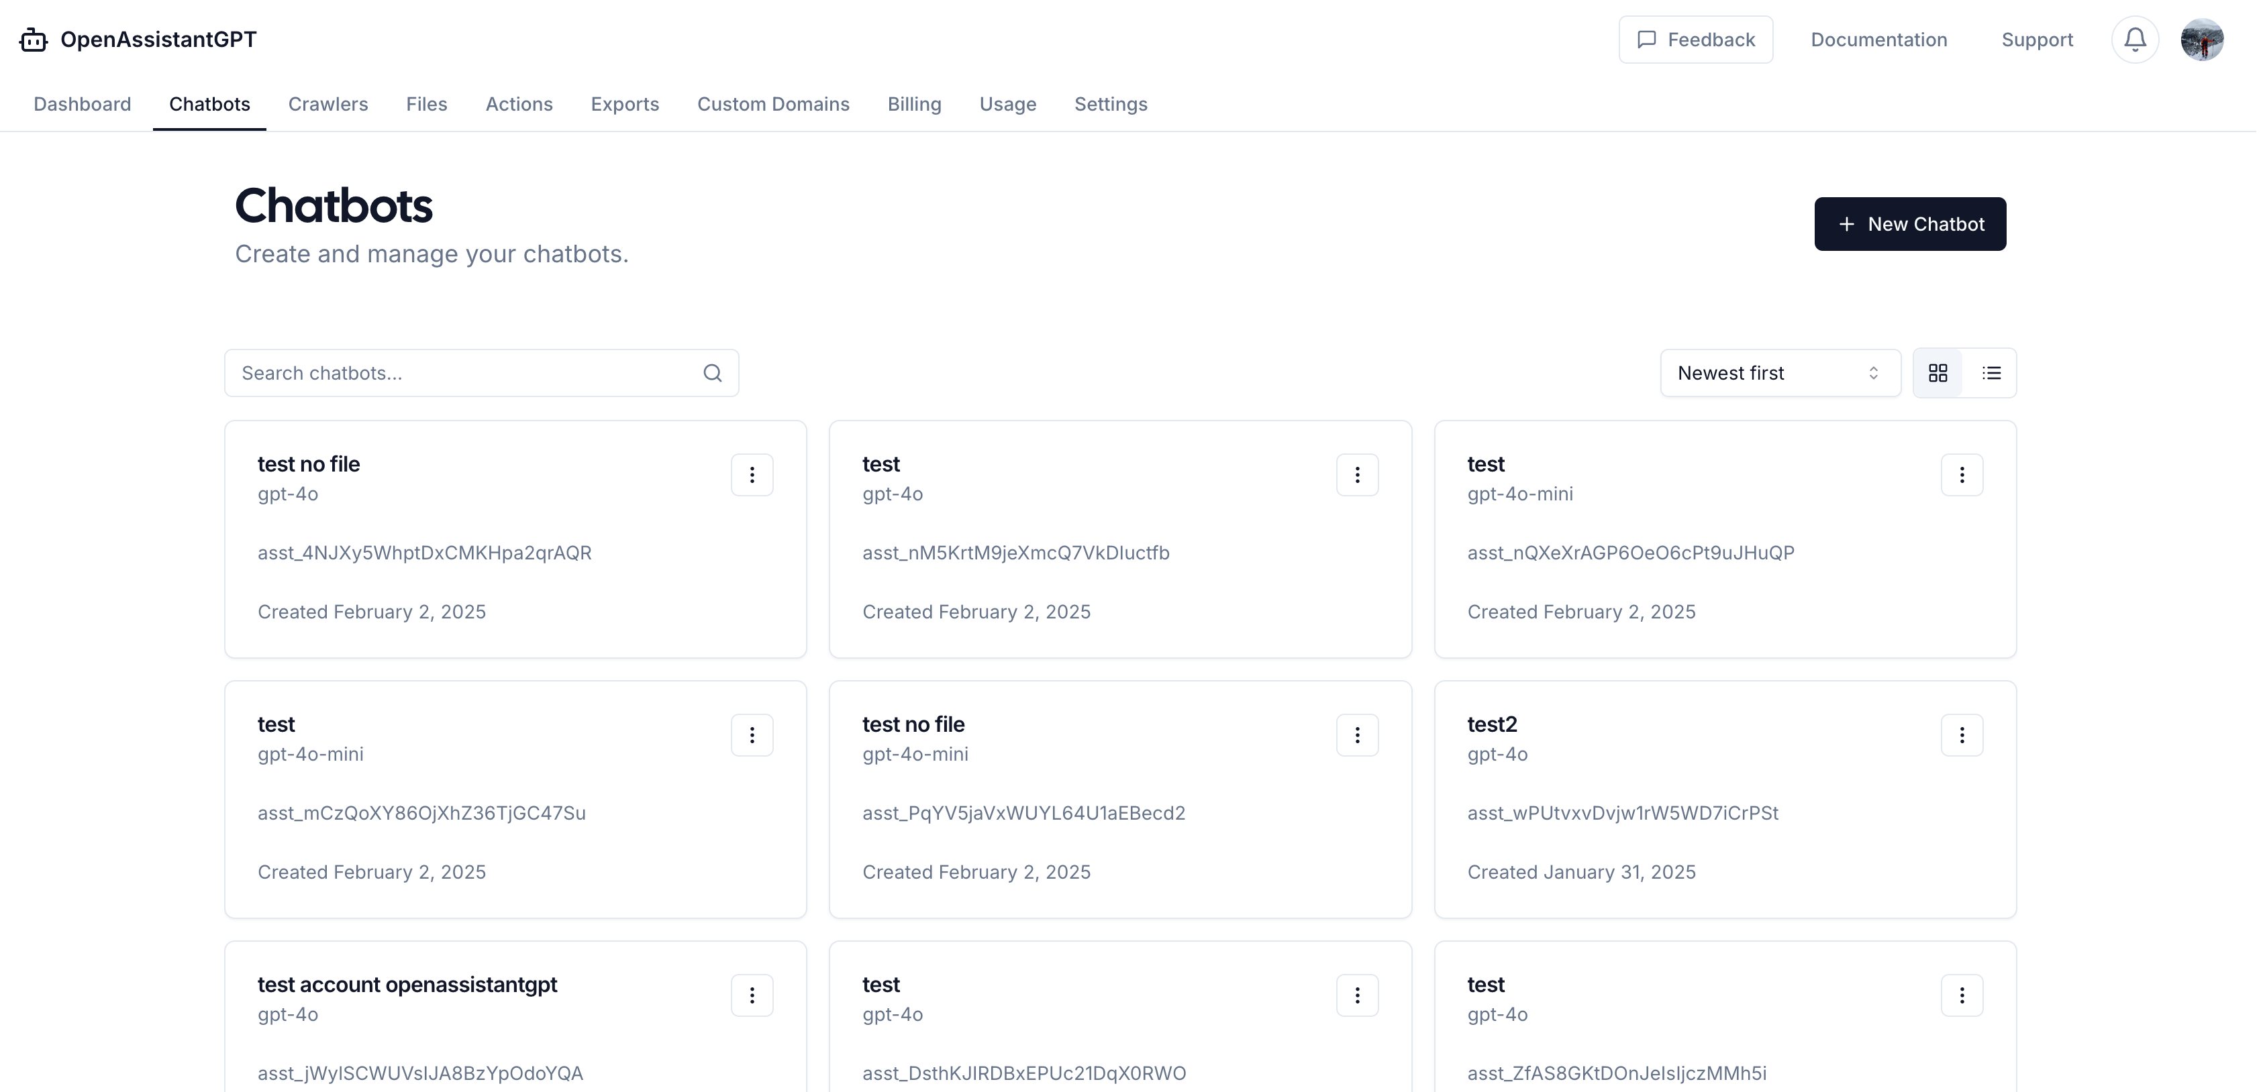Switch to grid view layout
The image size is (2263, 1092).
coord(1938,373)
